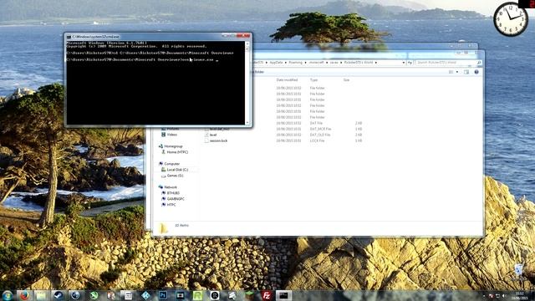Show hidden system tray icons arrow
Viewport: 535px width, 301px height.
[x=483, y=295]
